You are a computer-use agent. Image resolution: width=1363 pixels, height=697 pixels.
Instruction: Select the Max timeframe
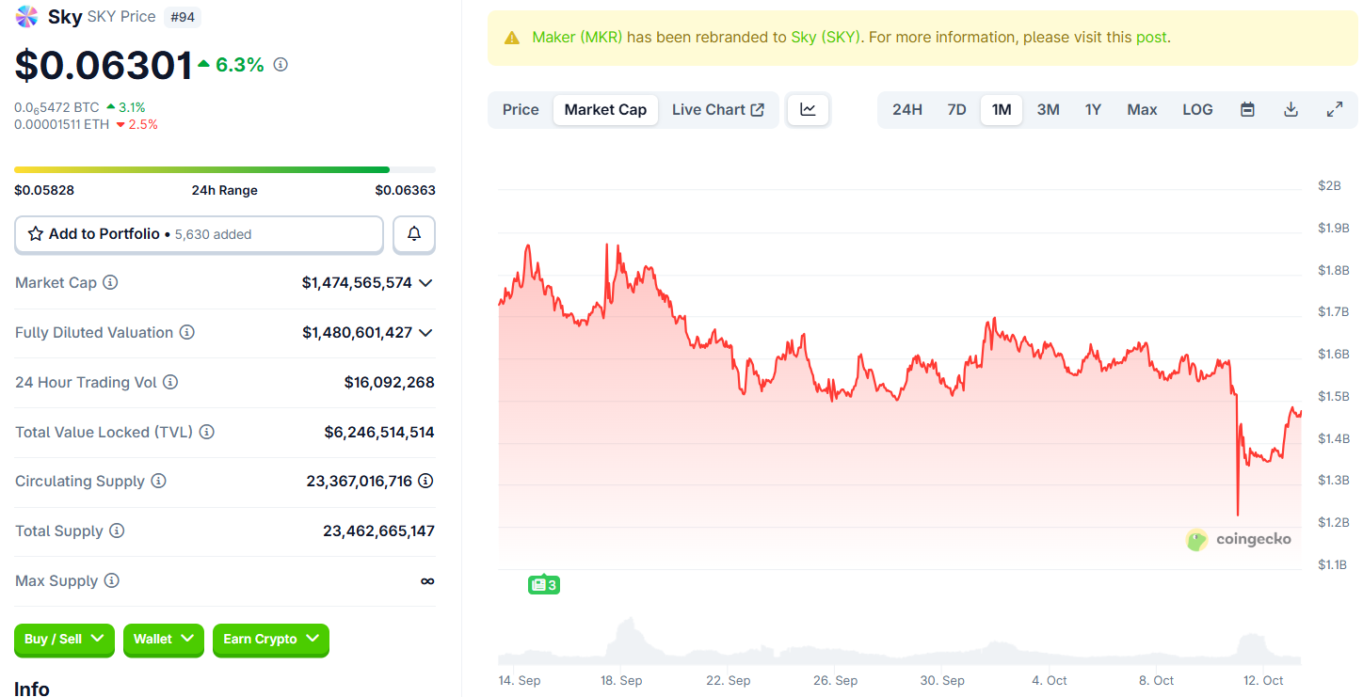coord(1141,109)
